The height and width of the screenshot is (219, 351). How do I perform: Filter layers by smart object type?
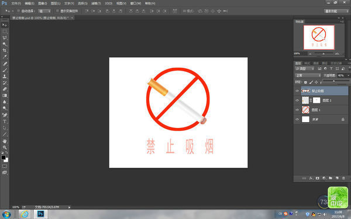coord(343,68)
